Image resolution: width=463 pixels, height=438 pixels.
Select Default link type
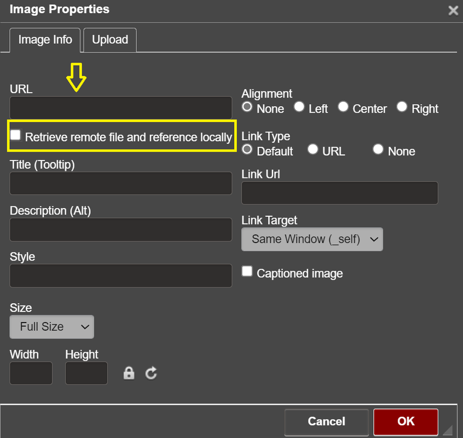click(x=247, y=149)
